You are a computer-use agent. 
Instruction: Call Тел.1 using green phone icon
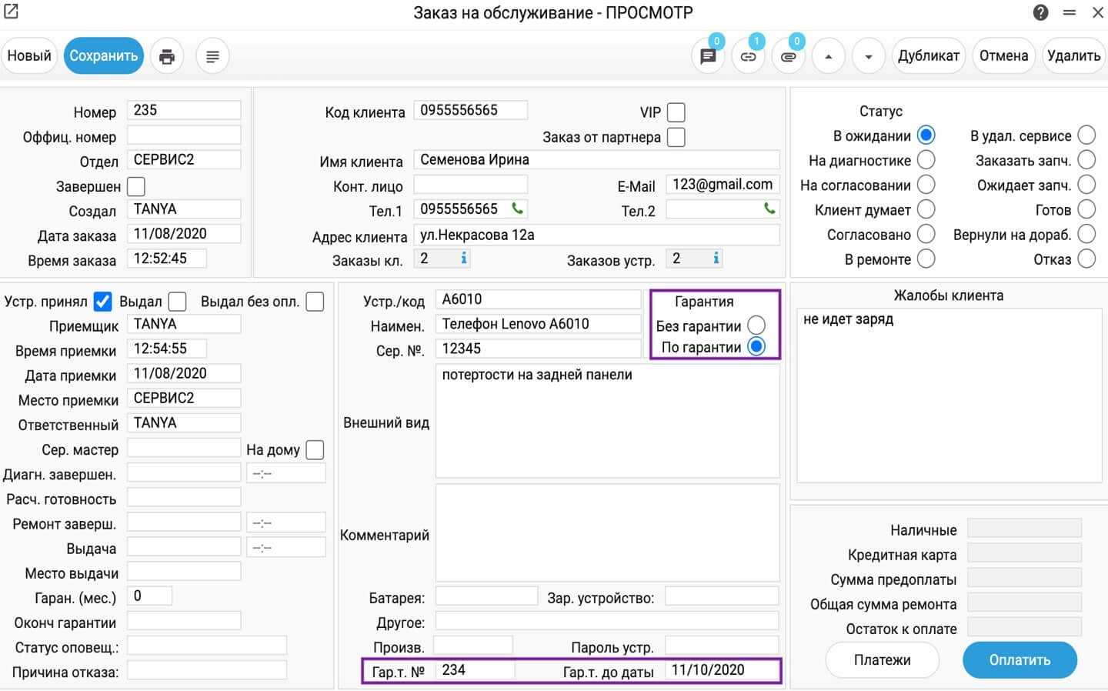518,209
